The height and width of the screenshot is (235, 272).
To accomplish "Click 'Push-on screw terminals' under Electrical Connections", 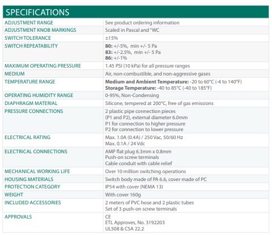I will 132,157.
